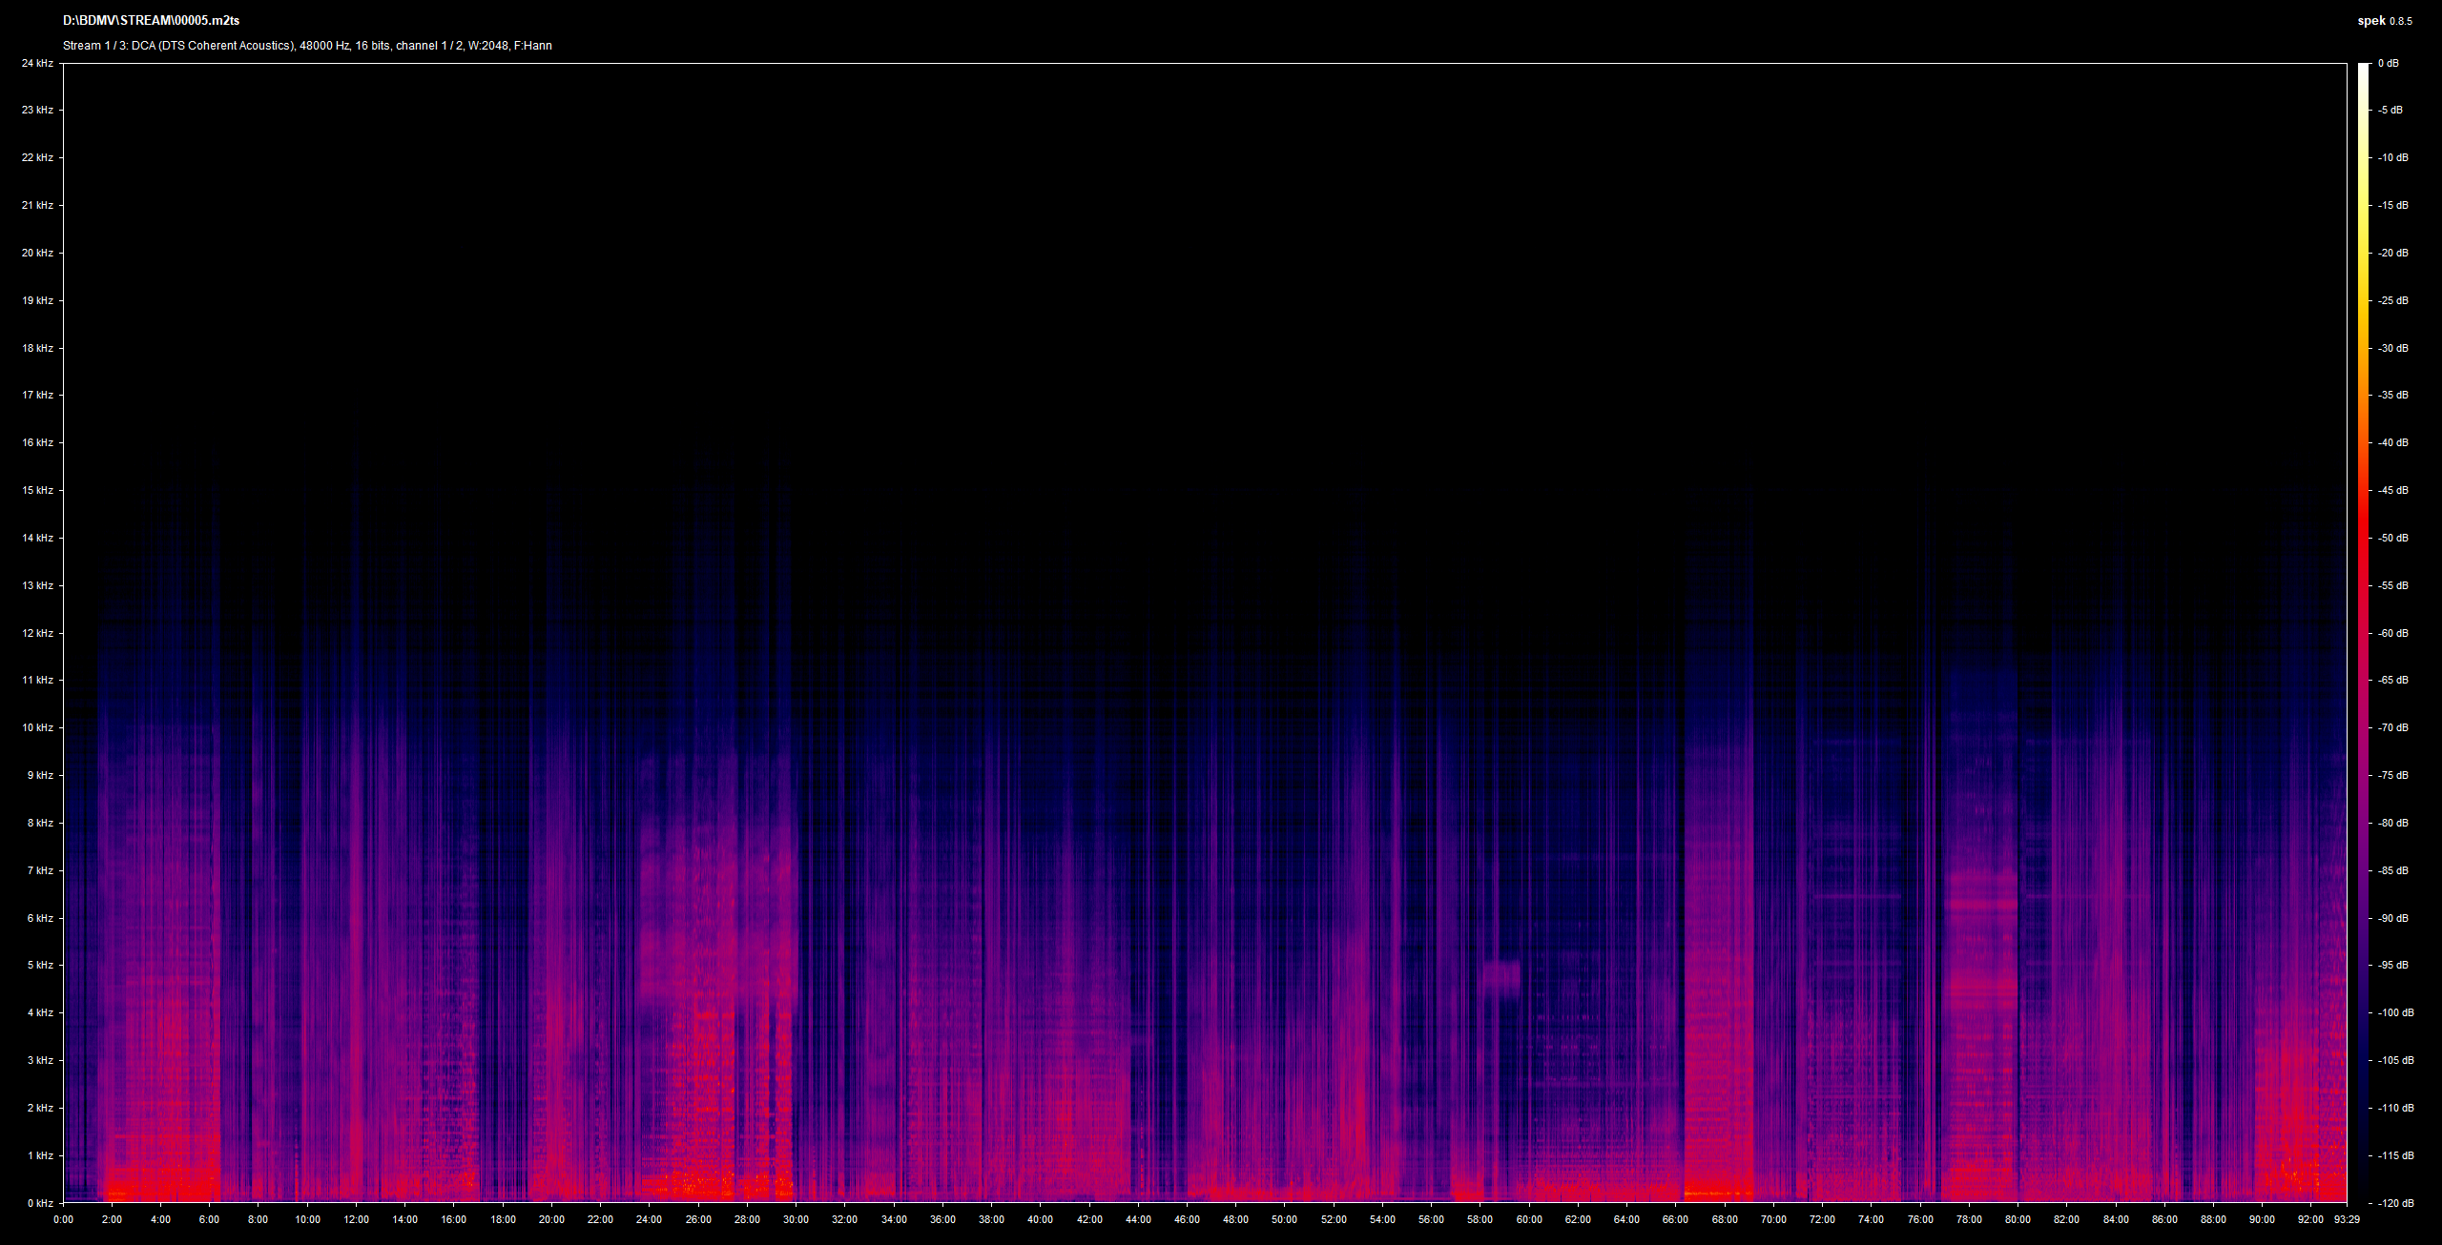Click the 0:00 start time label

point(63,1219)
